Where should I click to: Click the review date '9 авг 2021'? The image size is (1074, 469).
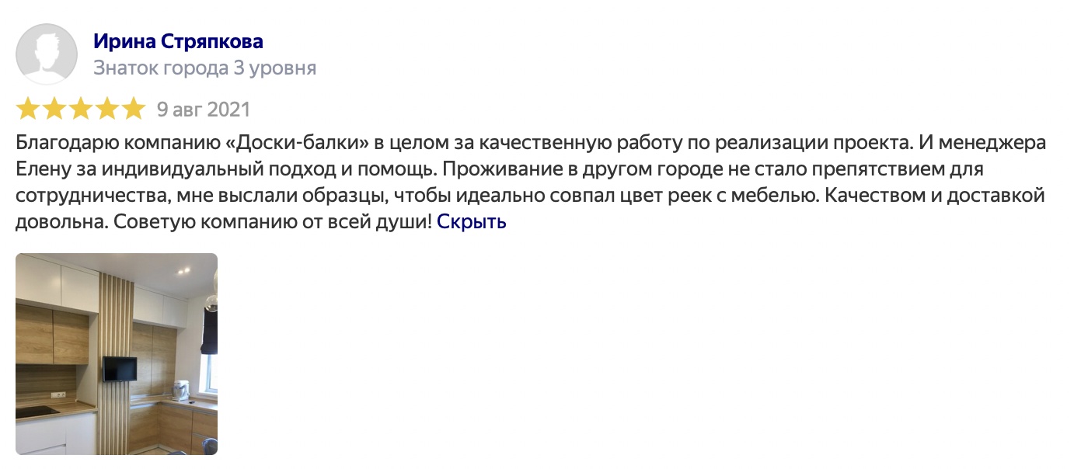tap(204, 109)
